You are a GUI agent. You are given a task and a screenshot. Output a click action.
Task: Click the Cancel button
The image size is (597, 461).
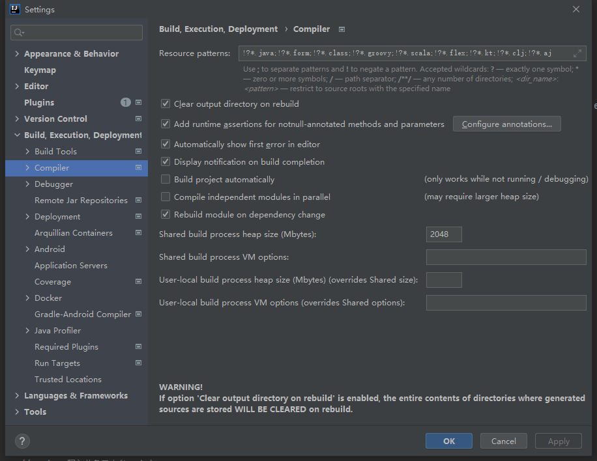coord(503,441)
